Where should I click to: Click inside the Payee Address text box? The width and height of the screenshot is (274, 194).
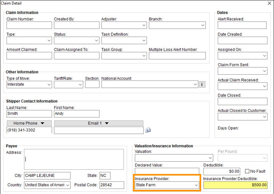(74, 159)
